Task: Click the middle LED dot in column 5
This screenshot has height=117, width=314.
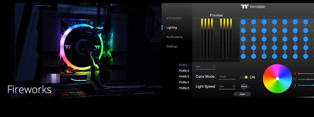Action: coord(285,39)
